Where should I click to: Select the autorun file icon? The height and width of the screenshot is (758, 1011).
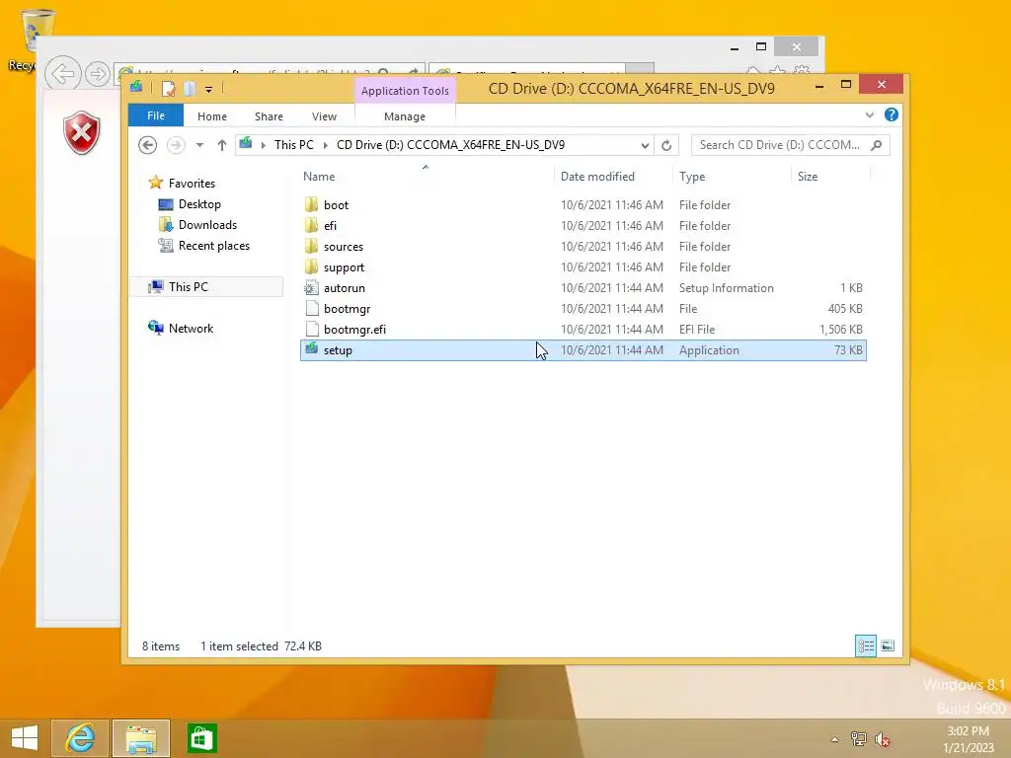click(311, 287)
